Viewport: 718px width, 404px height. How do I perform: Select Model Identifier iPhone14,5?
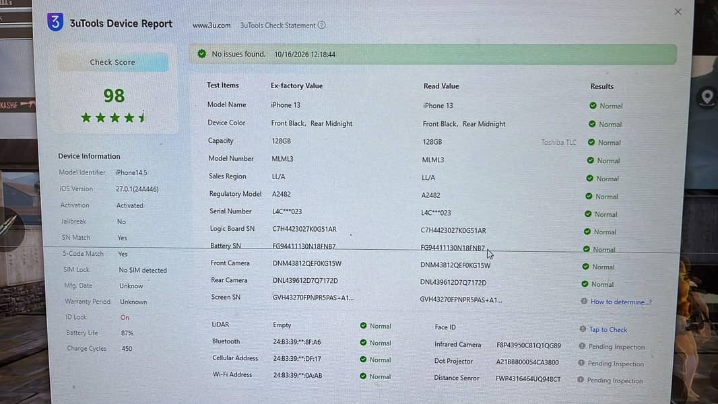pos(131,172)
